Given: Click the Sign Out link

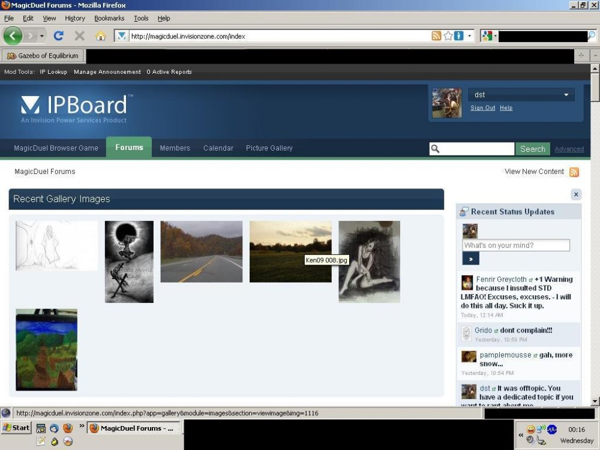Looking at the screenshot, I should (x=482, y=108).
